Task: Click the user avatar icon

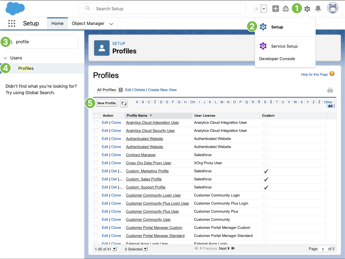Action: point(333,8)
